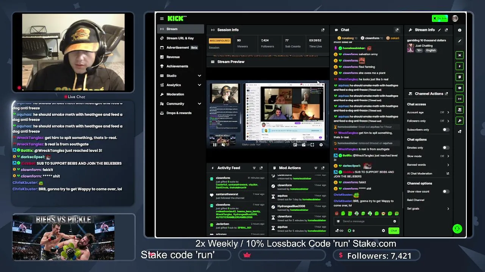This screenshot has height=272, width=485.
Task: Click the 90 Viewers stat
Action: point(242,43)
